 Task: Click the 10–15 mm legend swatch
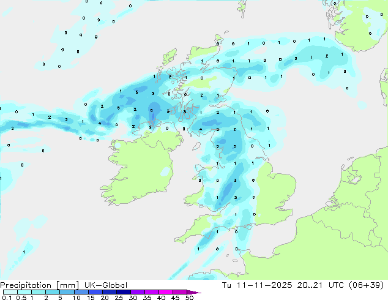[81, 292]
